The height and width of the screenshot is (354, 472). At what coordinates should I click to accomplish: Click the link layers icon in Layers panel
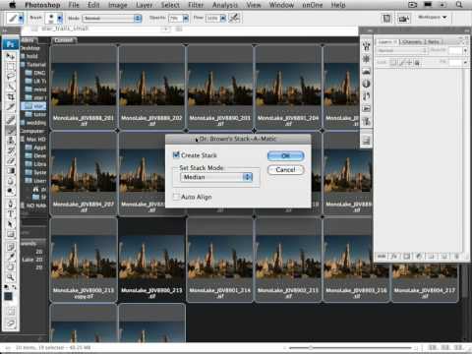[x=382, y=257]
